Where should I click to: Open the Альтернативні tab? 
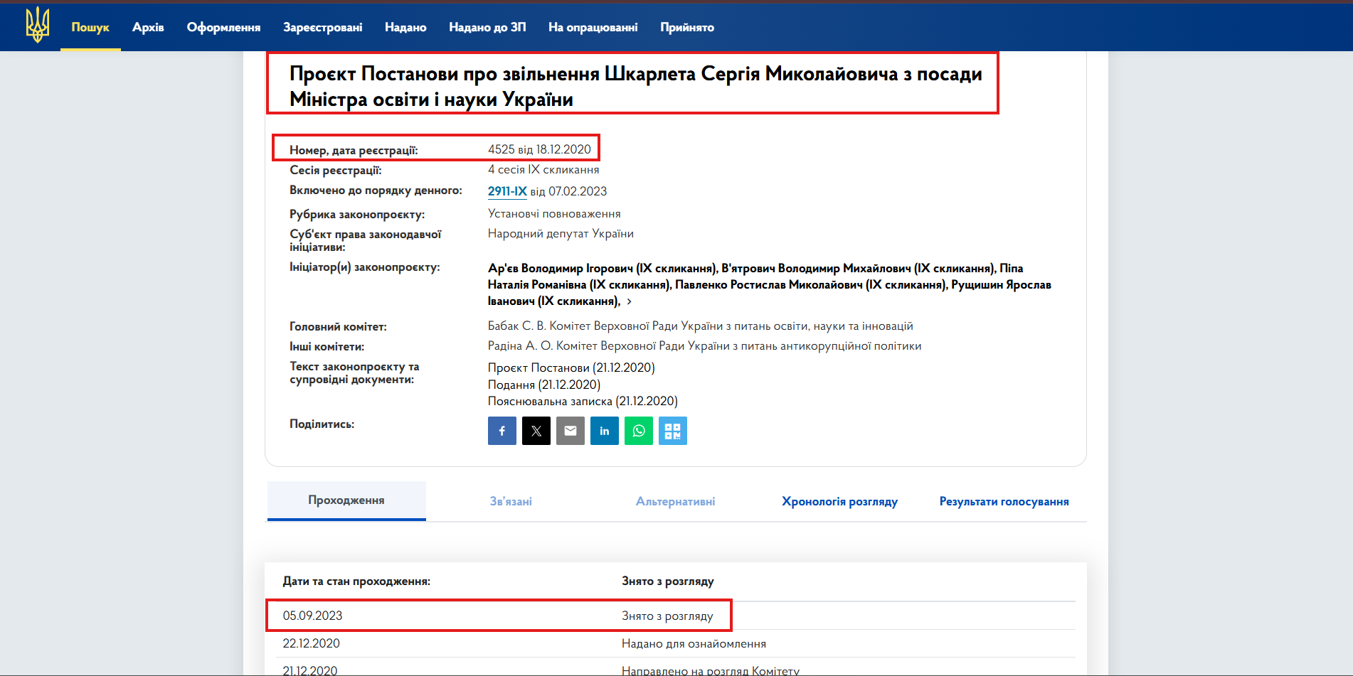pyautogui.click(x=676, y=501)
